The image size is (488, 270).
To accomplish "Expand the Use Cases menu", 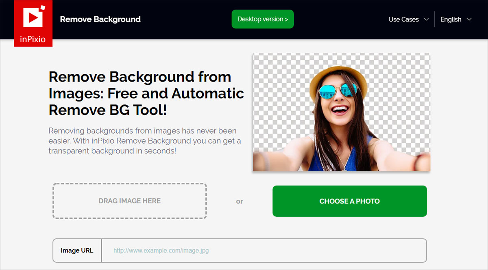I will (408, 19).
